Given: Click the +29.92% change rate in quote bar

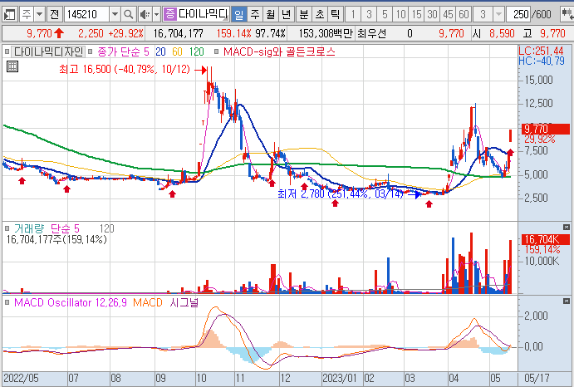Looking at the screenshot, I should pyautogui.click(x=125, y=34).
